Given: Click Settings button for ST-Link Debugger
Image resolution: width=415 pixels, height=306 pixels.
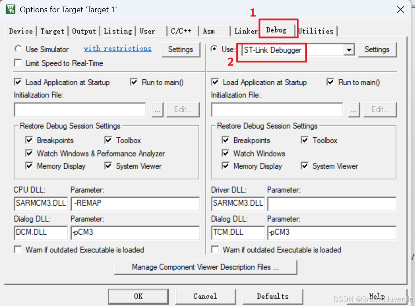Looking at the screenshot, I should (x=377, y=50).
